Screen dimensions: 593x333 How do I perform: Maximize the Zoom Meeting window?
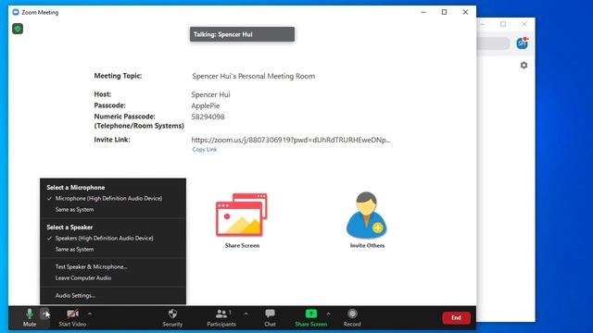click(444, 12)
